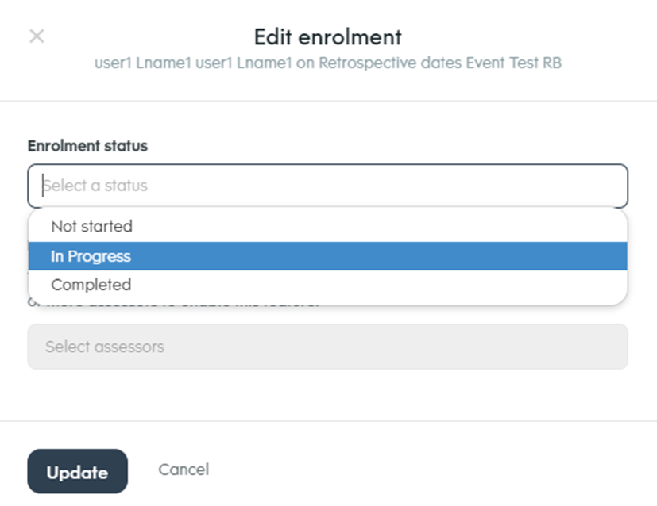
Task: Mark enrolment as Completed in dropdown
Action: coord(327,285)
